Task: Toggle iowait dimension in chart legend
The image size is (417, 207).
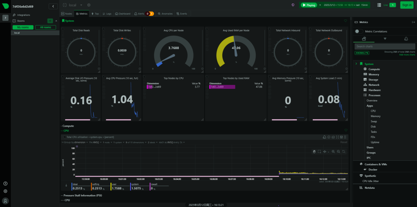Action: pyautogui.click(x=159, y=187)
